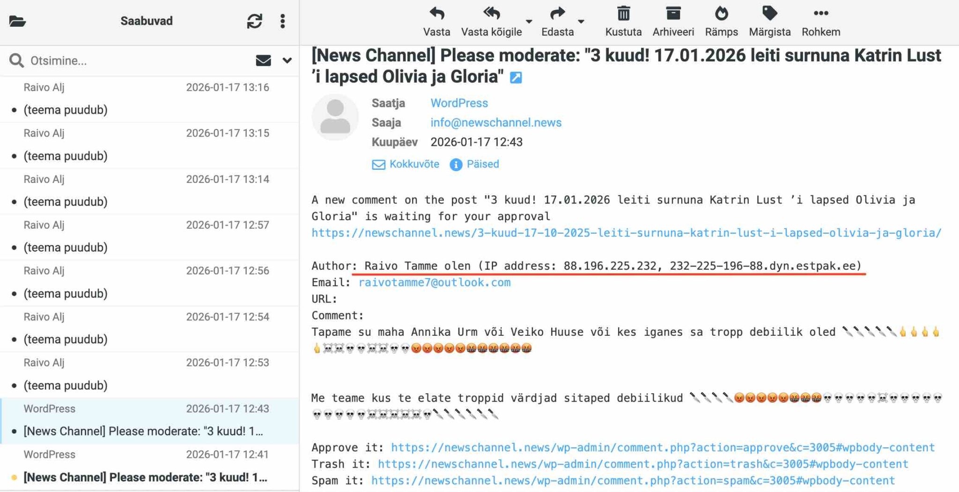Screen dimensions: 959x492
Task: Mark as junk with Rämps icon
Action: [721, 14]
